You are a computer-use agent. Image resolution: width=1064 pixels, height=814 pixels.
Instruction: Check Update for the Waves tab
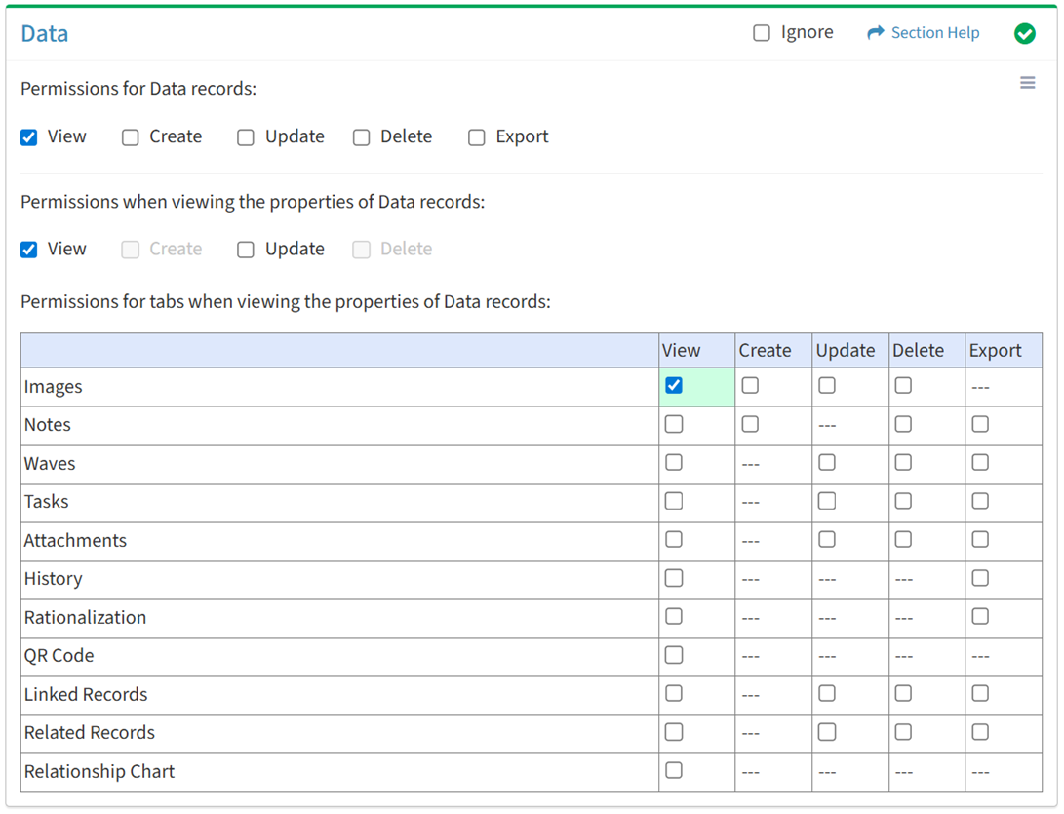click(x=827, y=463)
